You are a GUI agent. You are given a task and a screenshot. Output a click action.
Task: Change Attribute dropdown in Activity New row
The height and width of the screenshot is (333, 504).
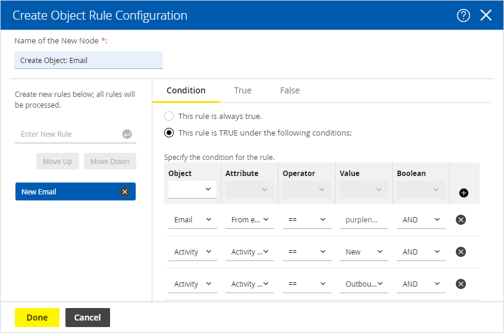coord(250,252)
